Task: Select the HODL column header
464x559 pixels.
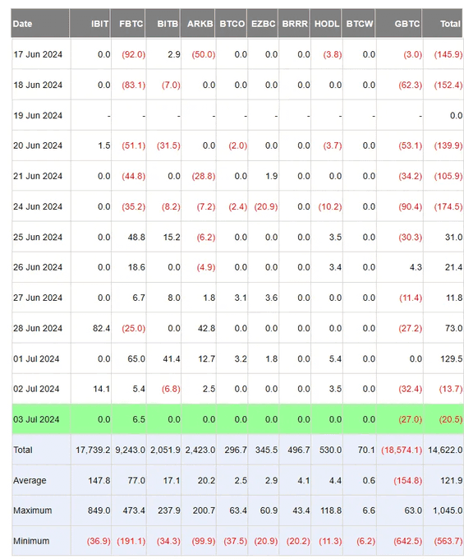Action: point(326,24)
